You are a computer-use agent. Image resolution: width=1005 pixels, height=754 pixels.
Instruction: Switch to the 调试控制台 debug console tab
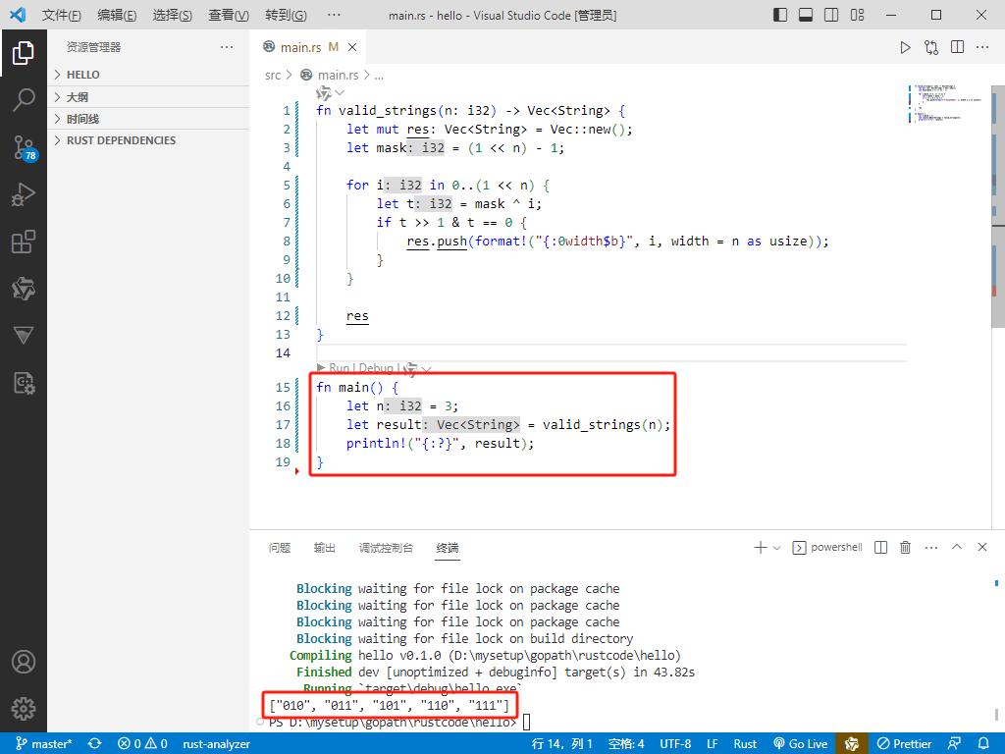386,548
